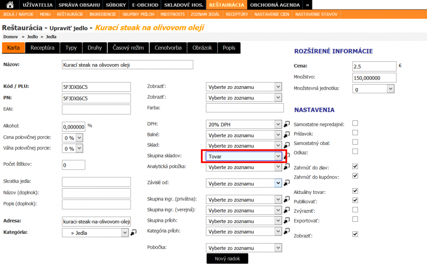Click the edit icon beside Balné dropdown

click(x=287, y=135)
